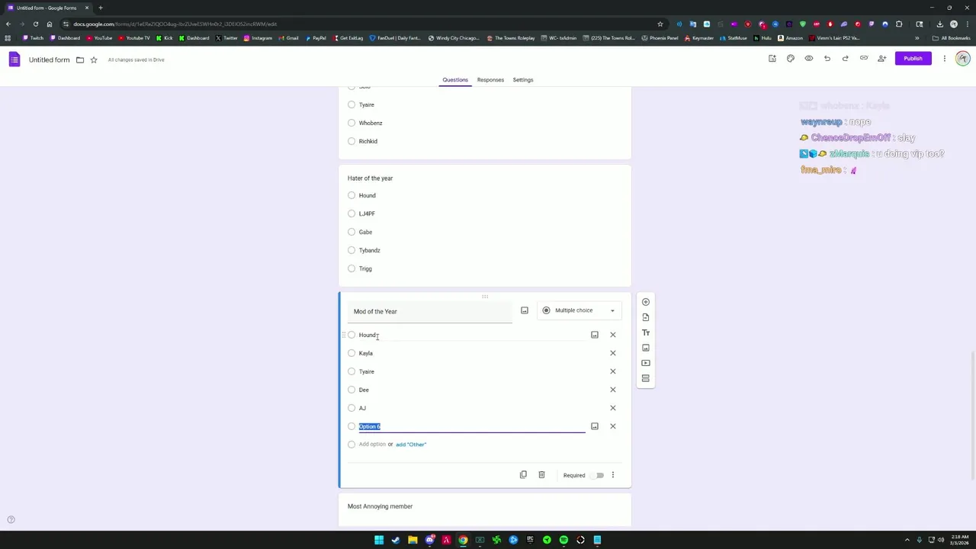The height and width of the screenshot is (549, 976).
Task: Click the add image icon in side toolbar
Action: point(646,348)
